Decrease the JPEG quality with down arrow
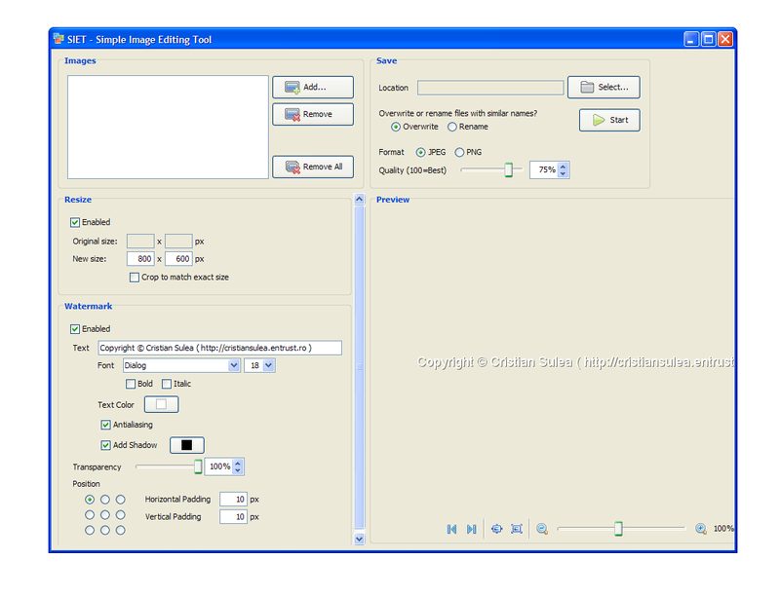This screenshot has height=597, width=780. 564,173
